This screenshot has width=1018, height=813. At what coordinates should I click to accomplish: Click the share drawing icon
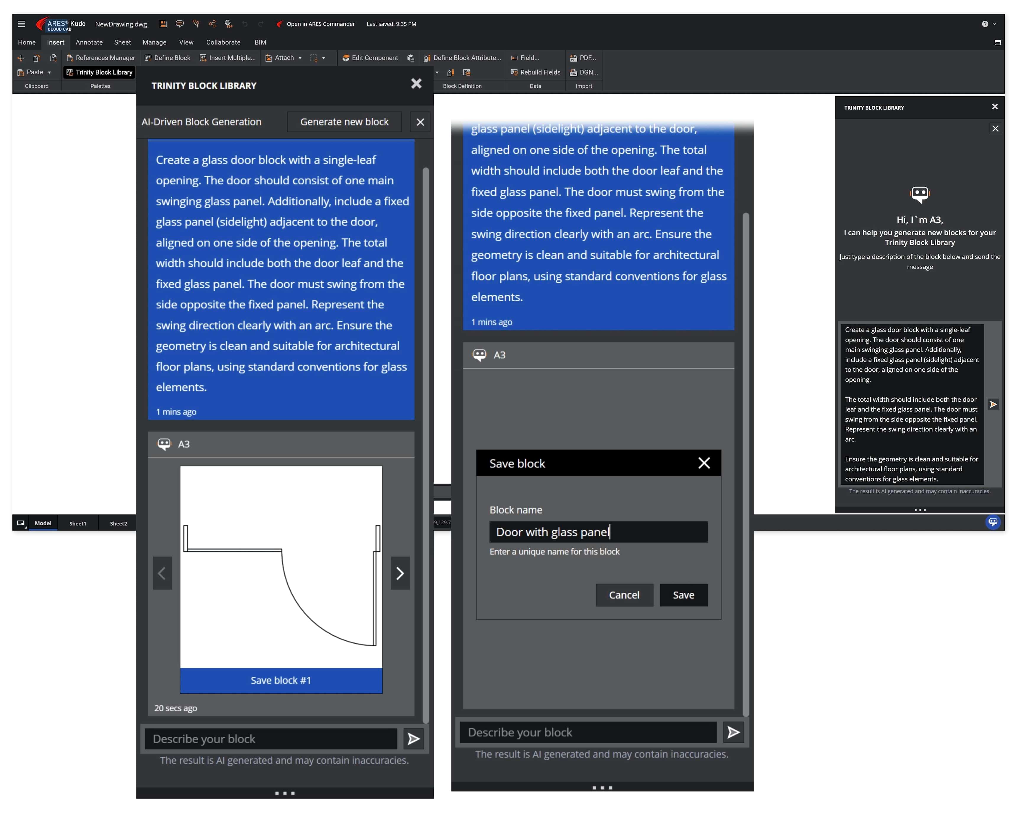click(x=213, y=24)
